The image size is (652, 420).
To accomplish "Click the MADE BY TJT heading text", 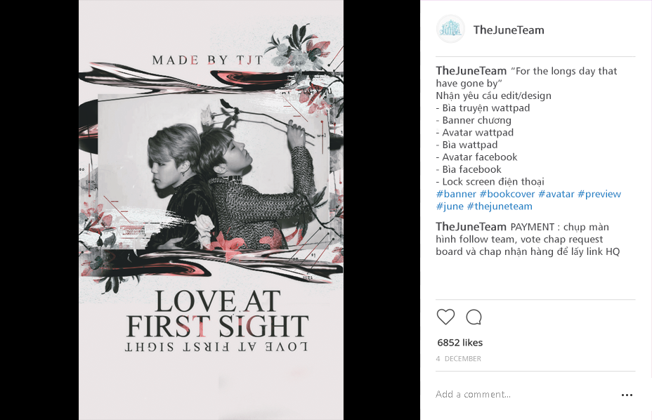I will pos(208,60).
